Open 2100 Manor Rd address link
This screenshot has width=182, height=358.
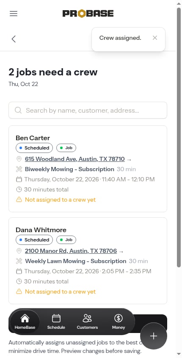(x=71, y=251)
